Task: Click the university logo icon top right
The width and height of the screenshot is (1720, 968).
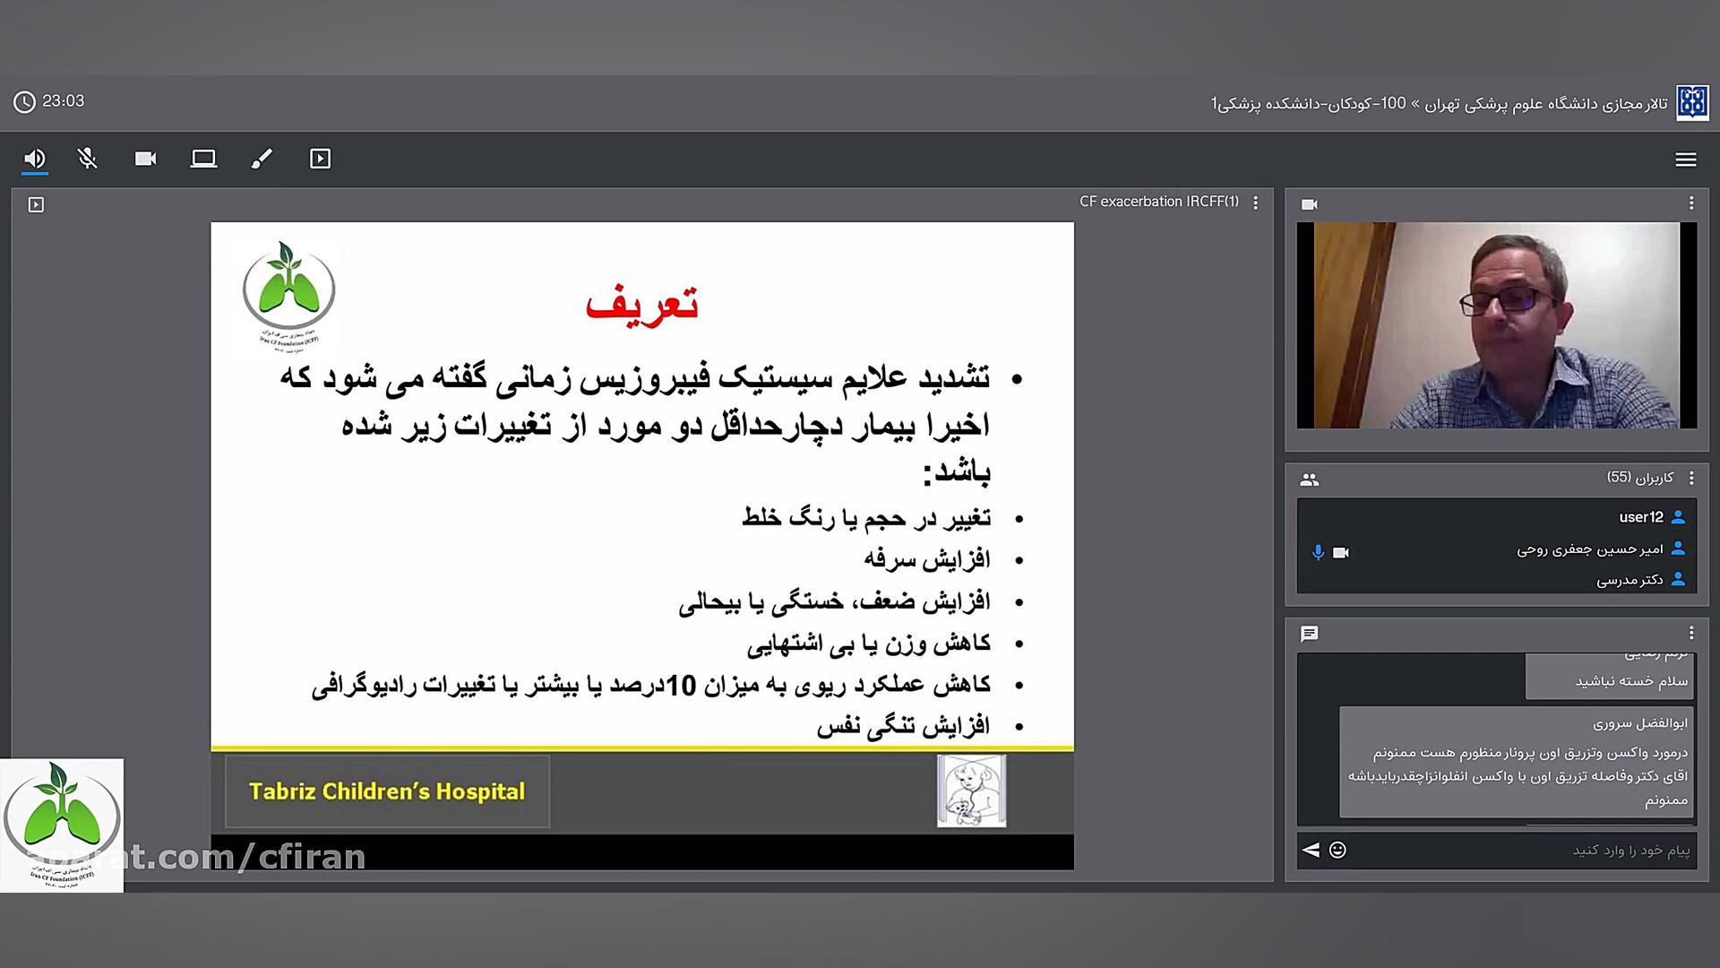Action: coord(1692,103)
